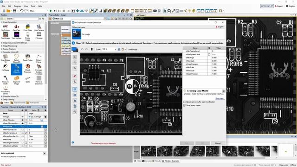
Task: Select the ellipse region tool in dialog
Action: tap(75, 95)
